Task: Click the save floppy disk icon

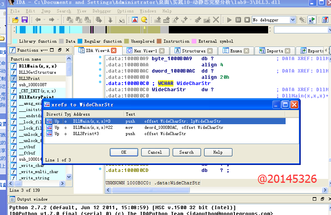Action: coord(24,20)
